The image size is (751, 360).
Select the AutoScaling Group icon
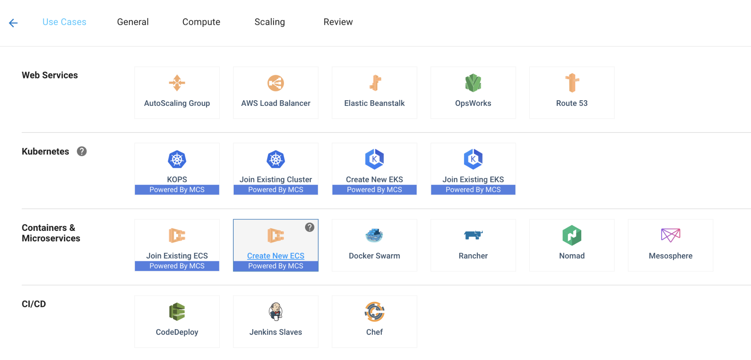pos(177,83)
